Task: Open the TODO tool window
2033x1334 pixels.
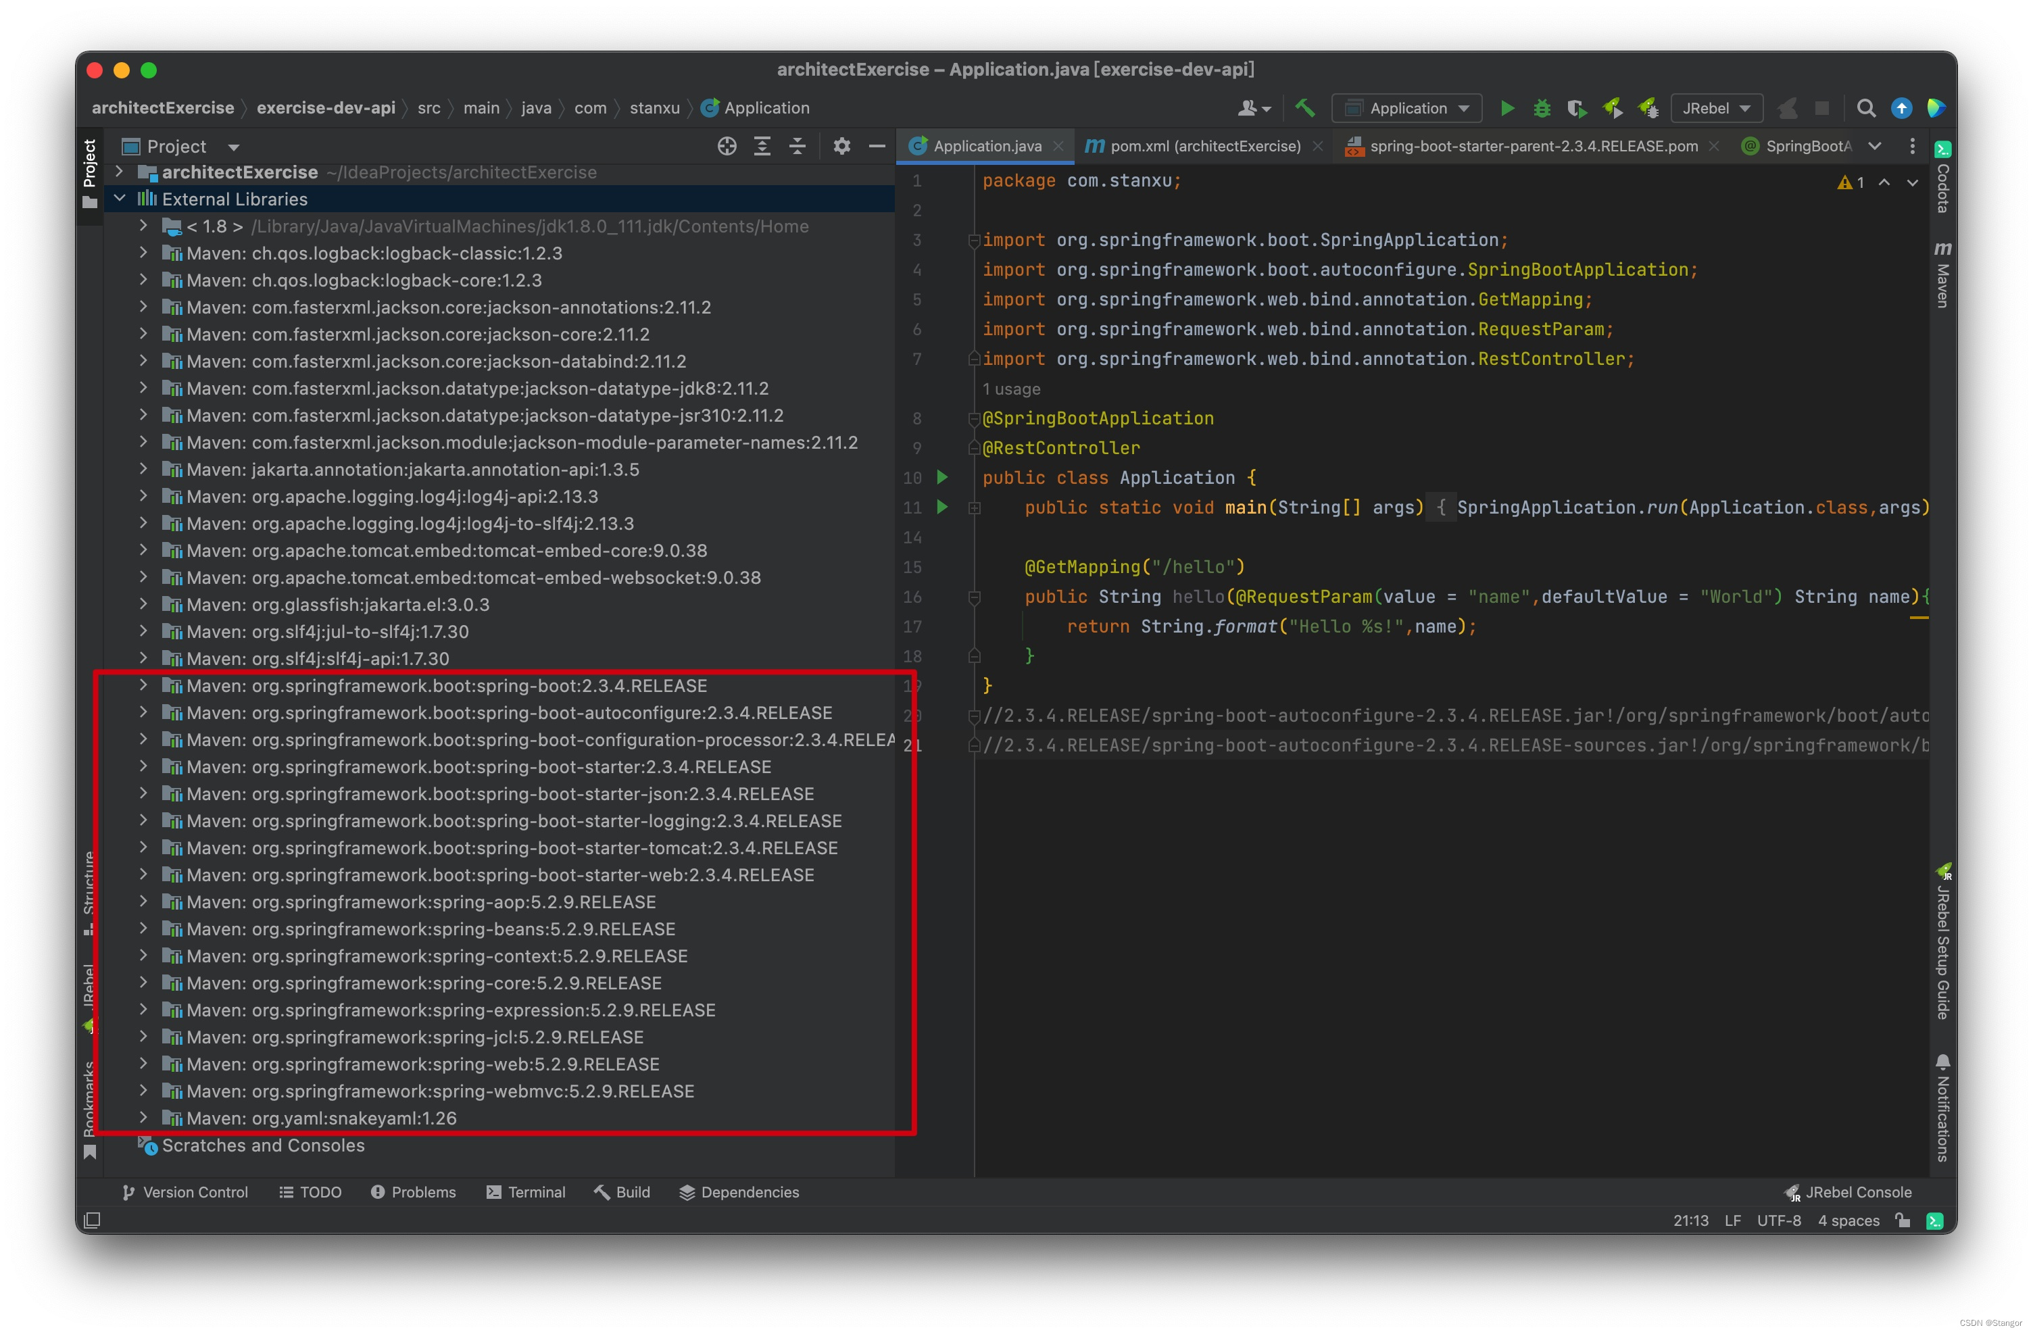Action: [310, 1192]
